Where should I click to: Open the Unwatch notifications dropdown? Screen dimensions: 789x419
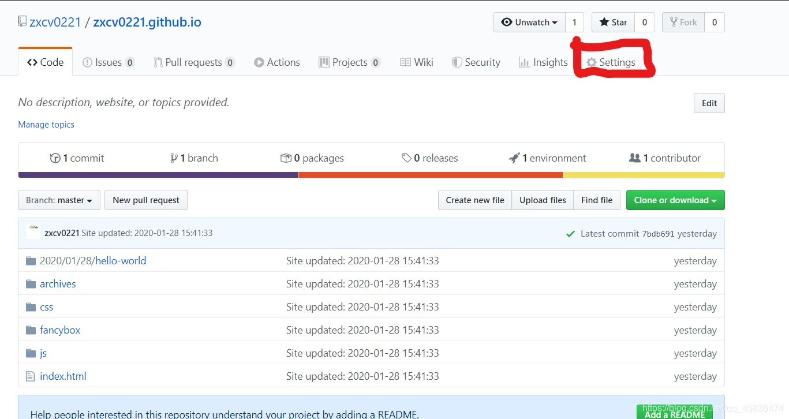click(529, 22)
